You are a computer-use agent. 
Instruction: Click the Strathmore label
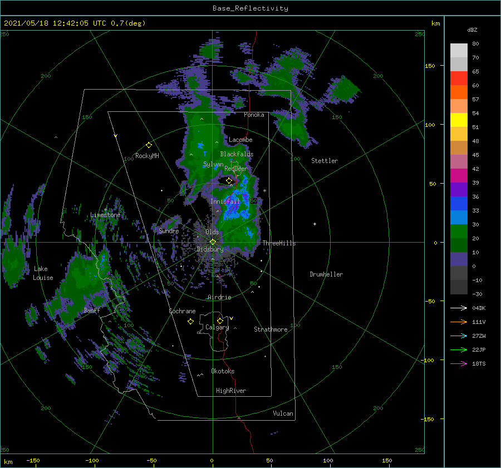tap(271, 329)
